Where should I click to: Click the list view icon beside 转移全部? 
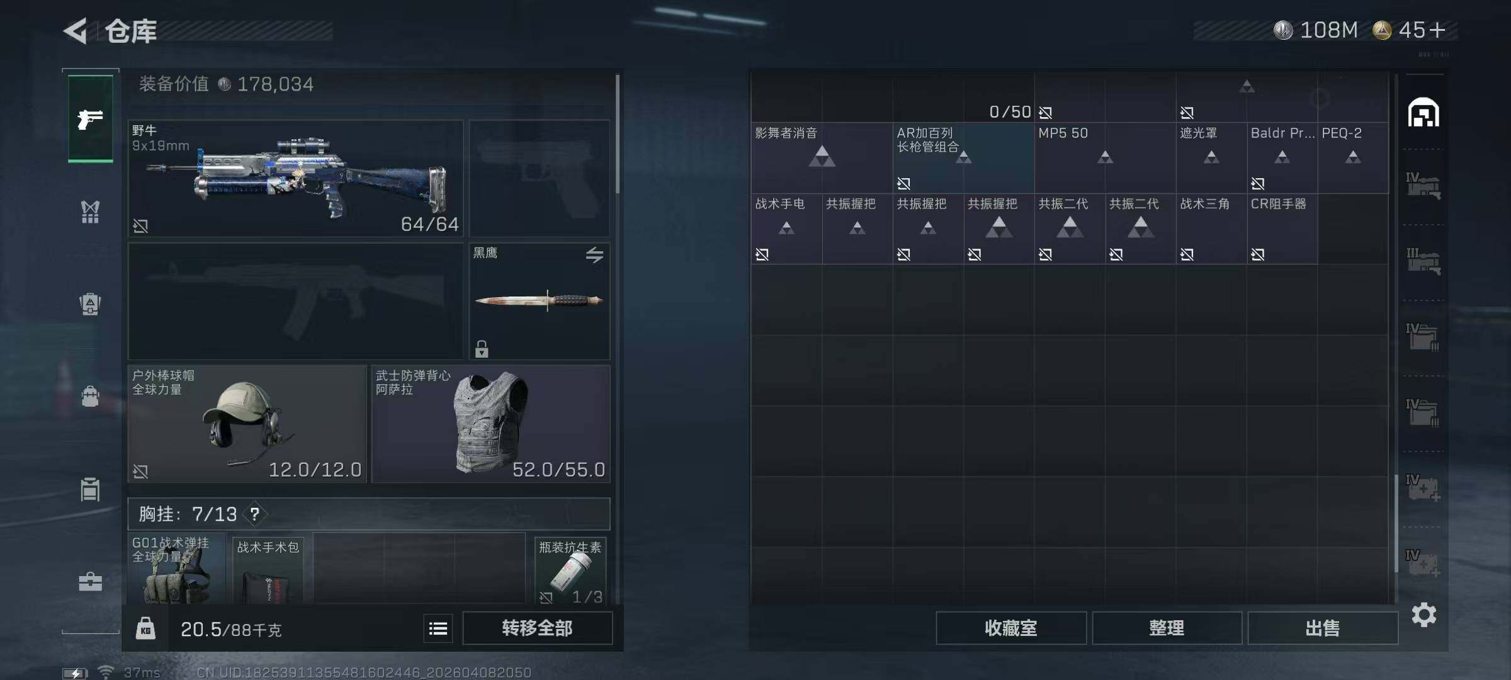point(438,628)
